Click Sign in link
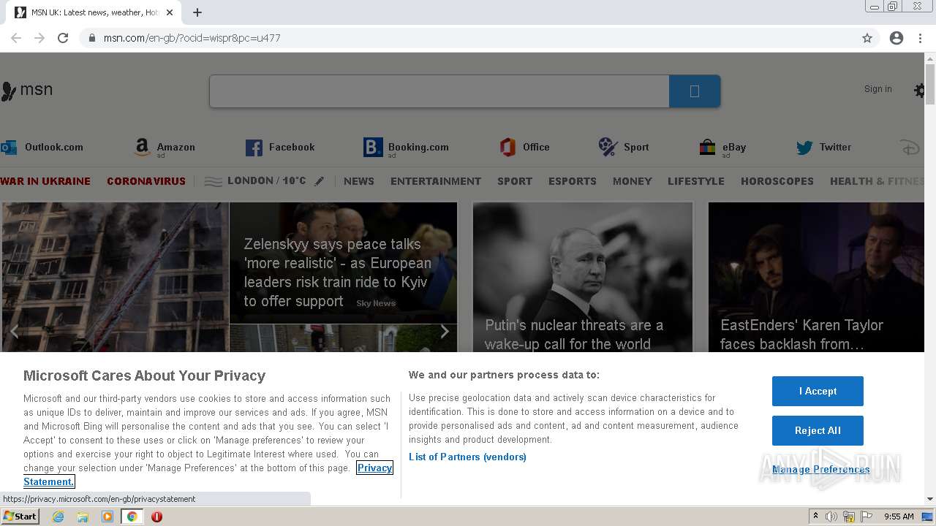Image resolution: width=936 pixels, height=526 pixels. [x=878, y=89]
